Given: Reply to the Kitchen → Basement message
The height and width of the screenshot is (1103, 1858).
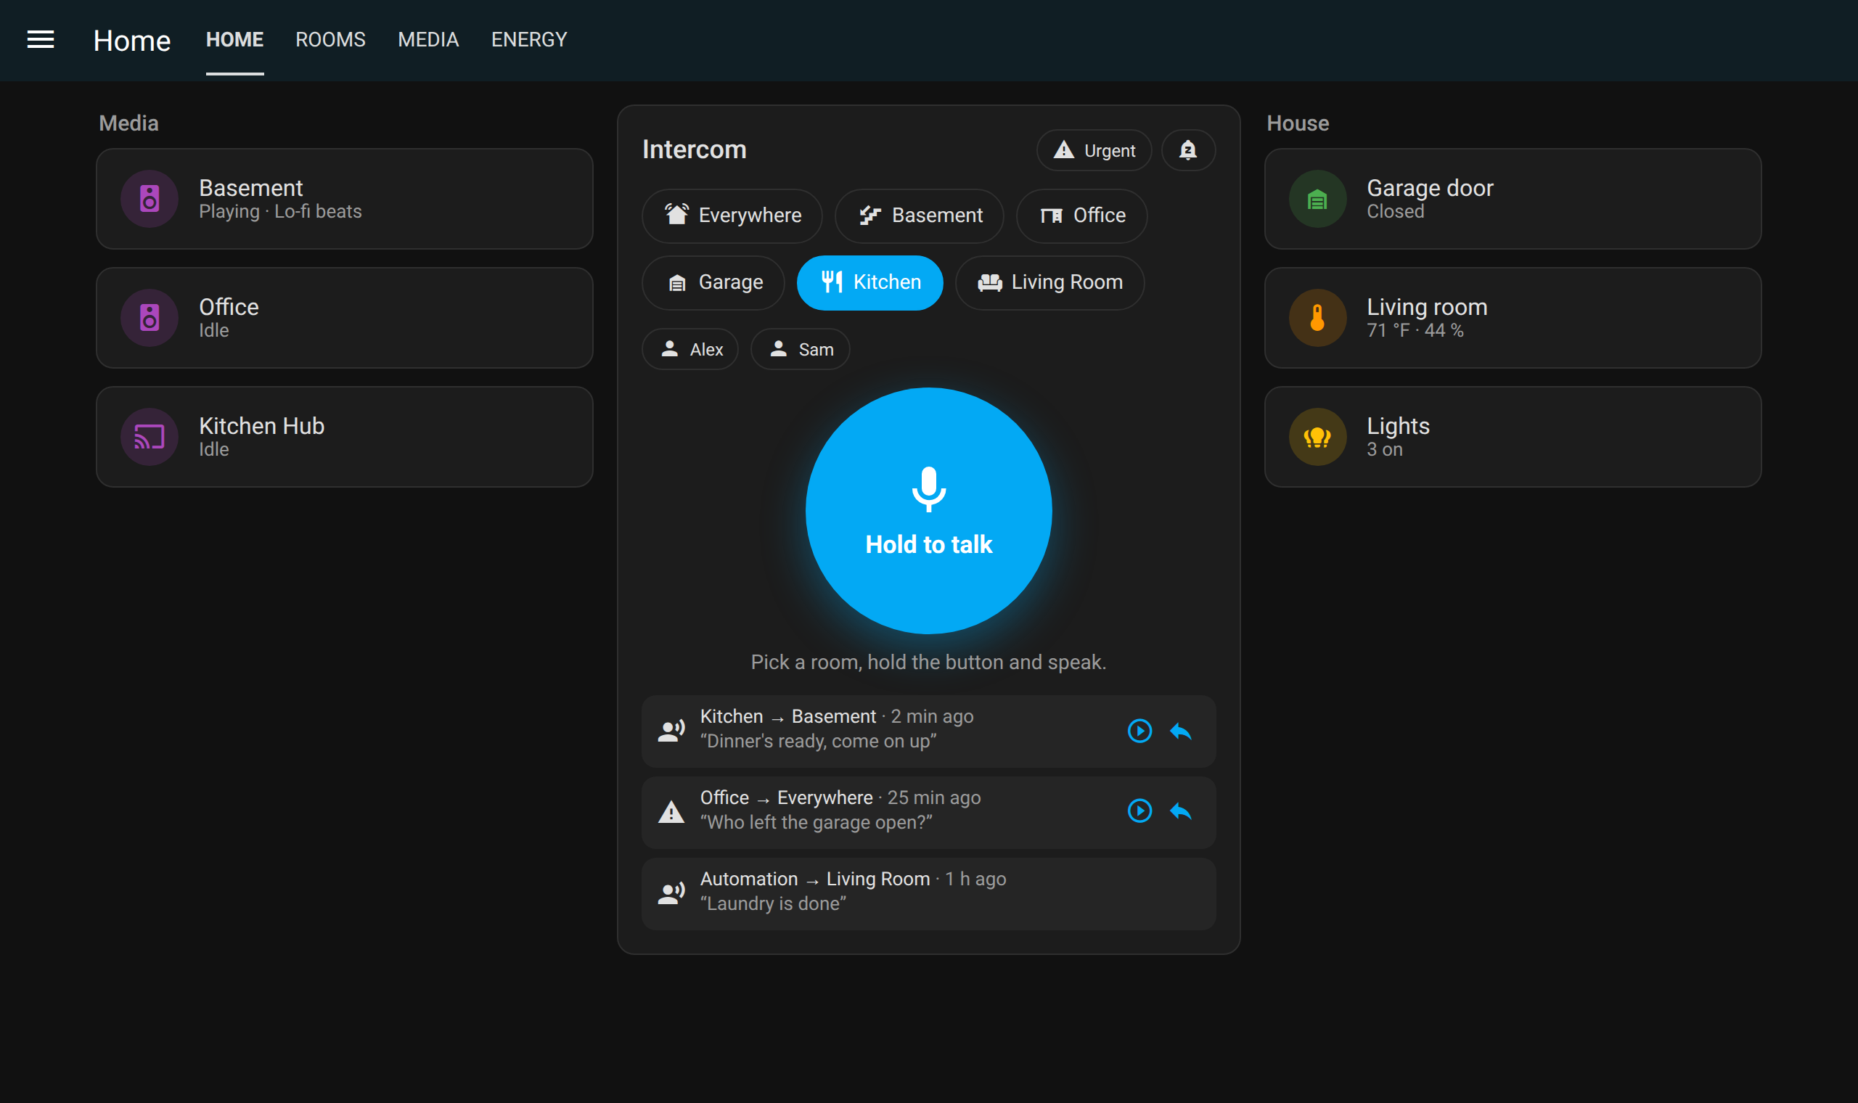Looking at the screenshot, I should [1180, 731].
